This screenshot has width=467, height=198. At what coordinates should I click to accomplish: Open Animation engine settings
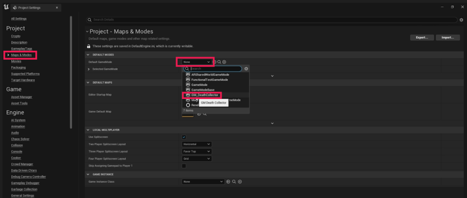[x=18, y=126]
